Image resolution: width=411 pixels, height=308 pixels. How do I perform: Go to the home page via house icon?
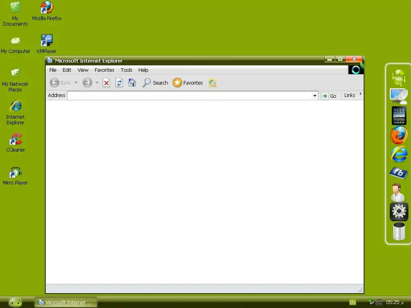point(132,83)
